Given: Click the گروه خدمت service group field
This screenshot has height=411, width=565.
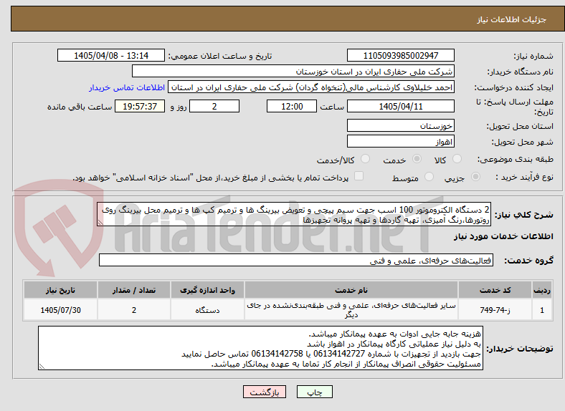Looking at the screenshot, I should 296,260.
